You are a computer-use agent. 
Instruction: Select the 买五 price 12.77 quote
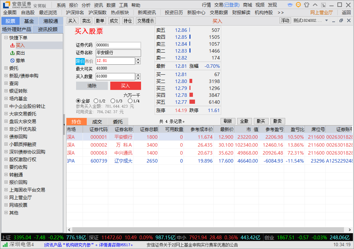coord(181,102)
